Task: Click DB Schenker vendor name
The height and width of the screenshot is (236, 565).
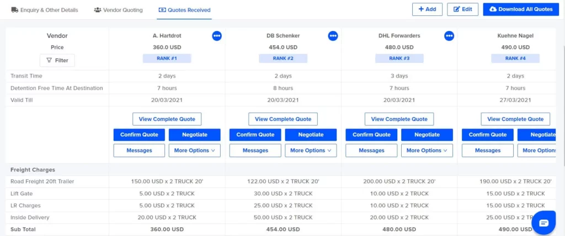Action: 283,36
